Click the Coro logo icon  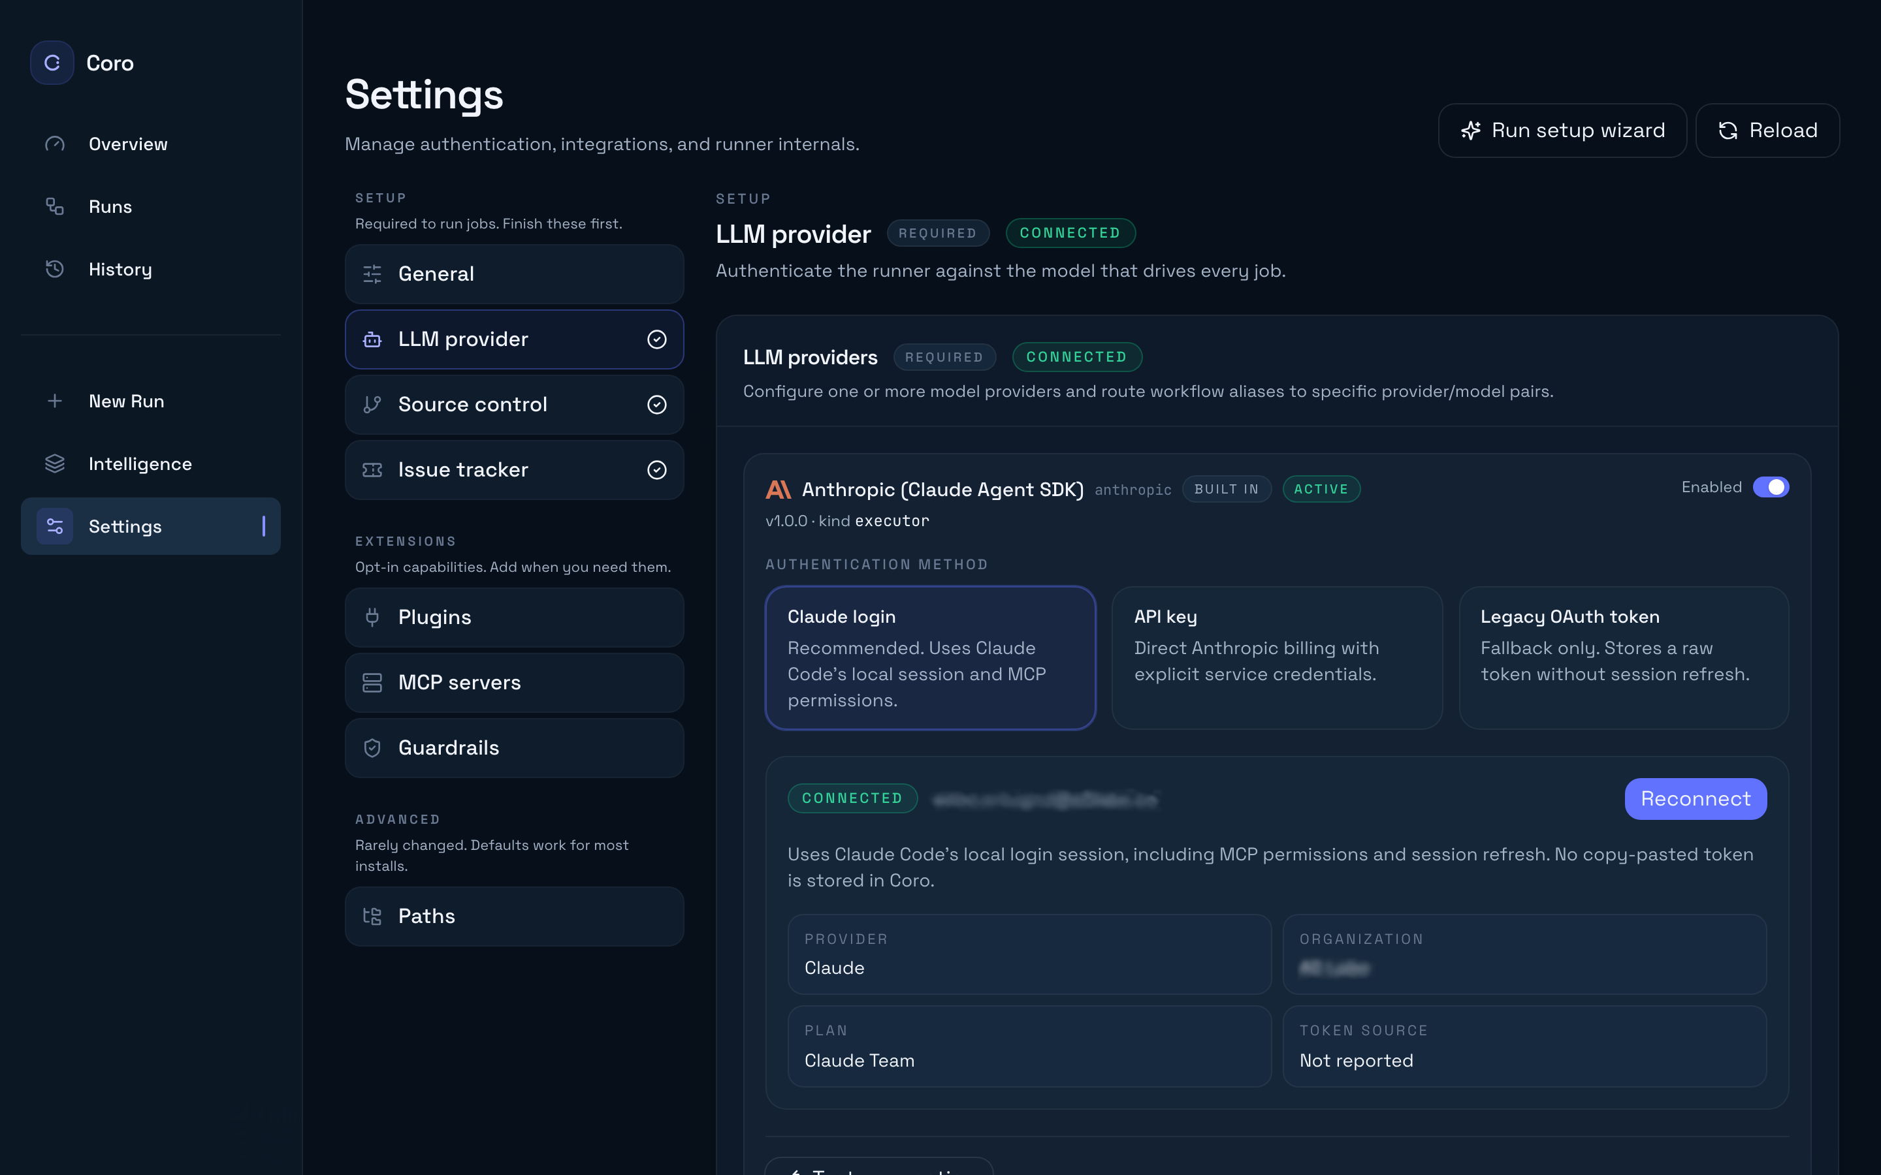click(x=52, y=63)
